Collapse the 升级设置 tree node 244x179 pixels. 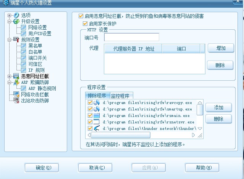pyautogui.click(x=9, y=21)
